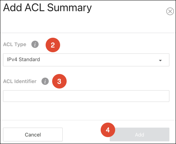Click empty space below the ACL Identifier field
The image size is (176, 144).
pyautogui.click(x=86, y=111)
